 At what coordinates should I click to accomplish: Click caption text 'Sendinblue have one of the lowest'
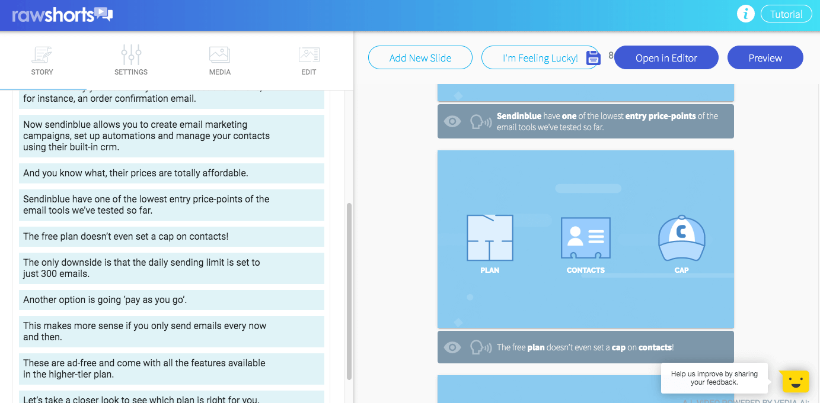click(607, 121)
